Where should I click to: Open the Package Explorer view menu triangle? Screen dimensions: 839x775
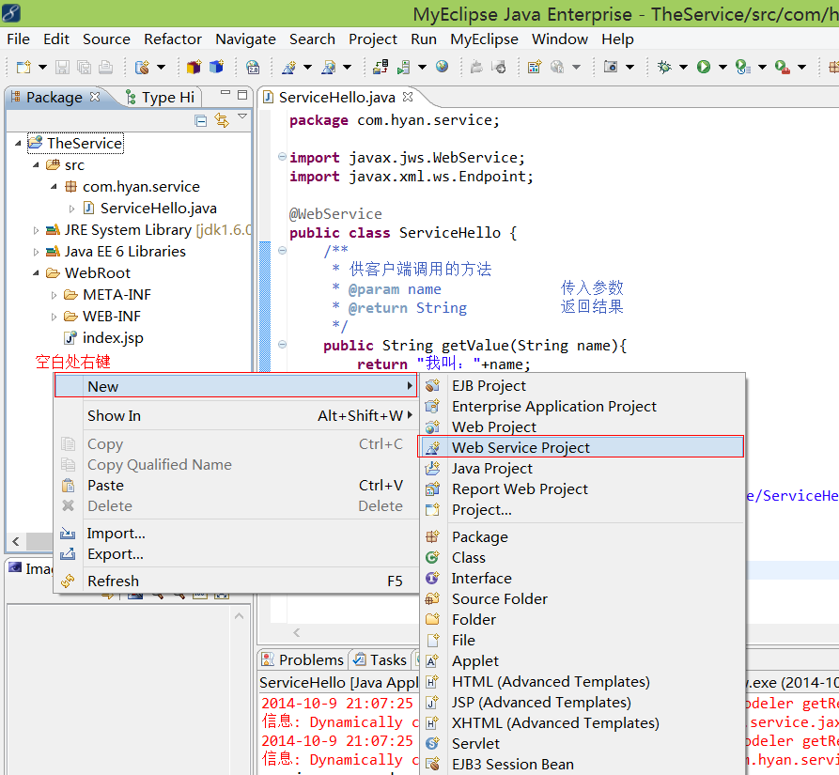242,116
